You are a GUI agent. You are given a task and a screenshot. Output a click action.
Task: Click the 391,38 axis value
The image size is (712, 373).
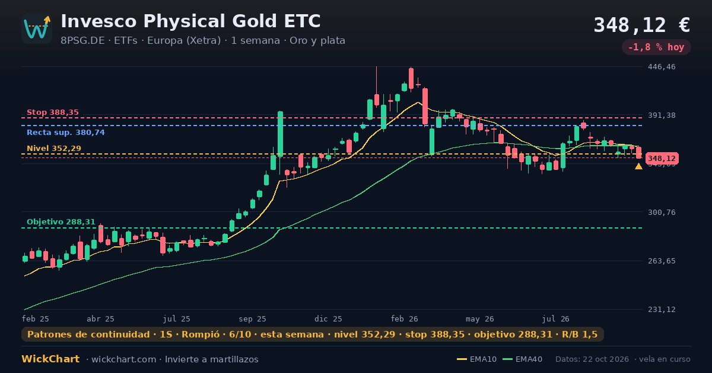pyautogui.click(x=662, y=115)
